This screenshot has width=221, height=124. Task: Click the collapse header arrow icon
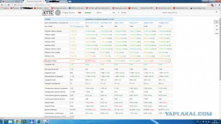tap(217, 12)
